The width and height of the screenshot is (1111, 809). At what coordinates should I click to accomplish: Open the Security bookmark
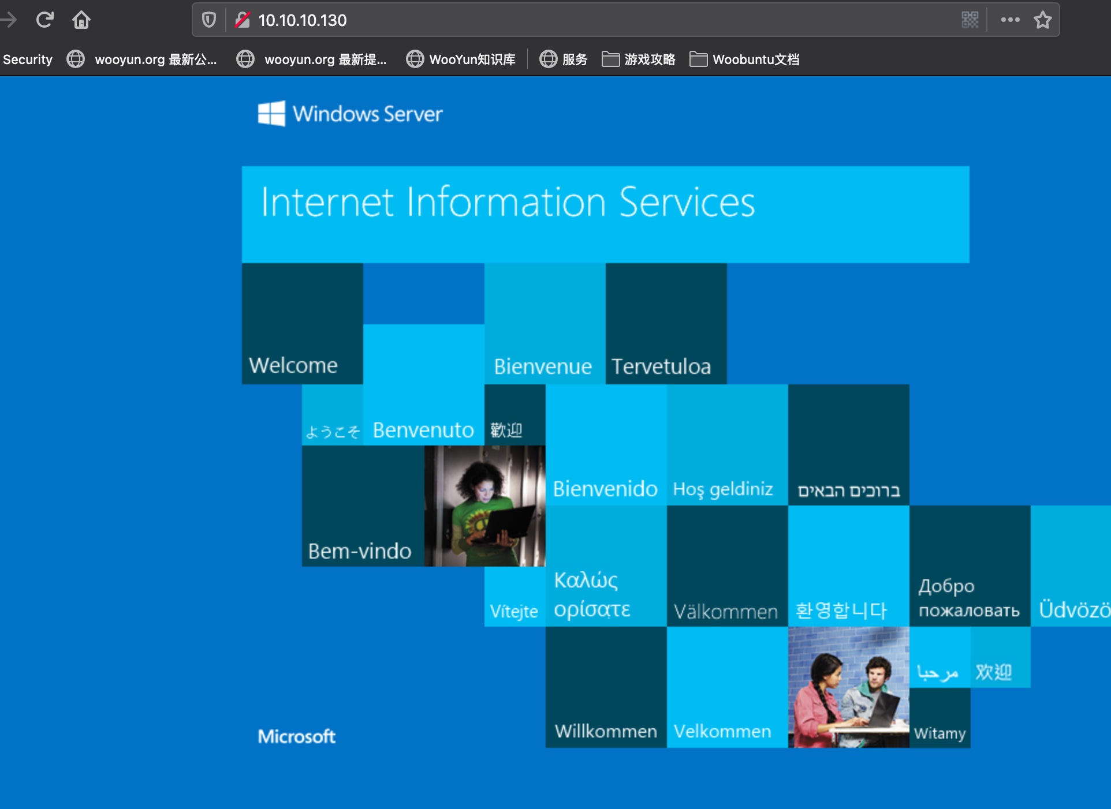pyautogui.click(x=27, y=59)
